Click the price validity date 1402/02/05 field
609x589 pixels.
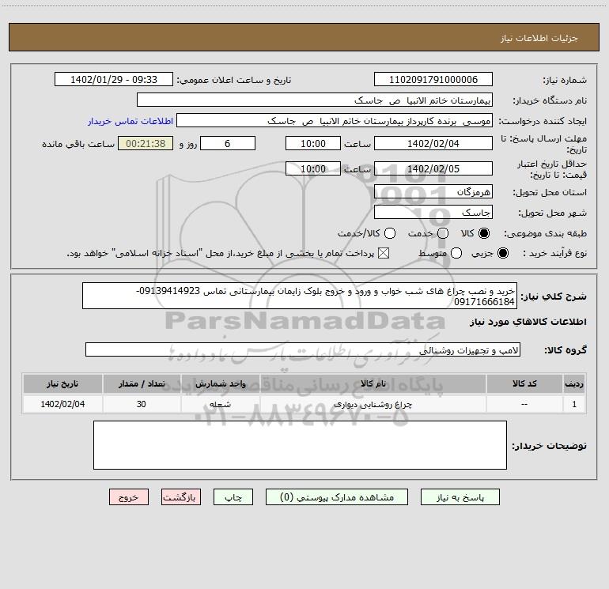pyautogui.click(x=433, y=168)
